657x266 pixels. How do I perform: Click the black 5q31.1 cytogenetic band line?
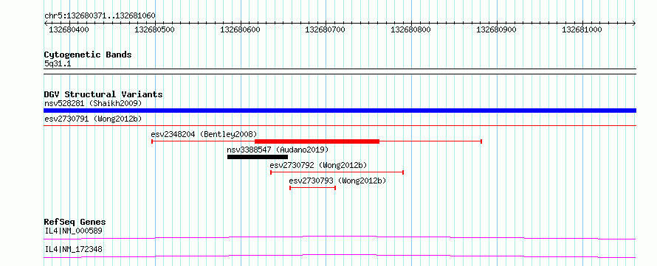(x=340, y=71)
